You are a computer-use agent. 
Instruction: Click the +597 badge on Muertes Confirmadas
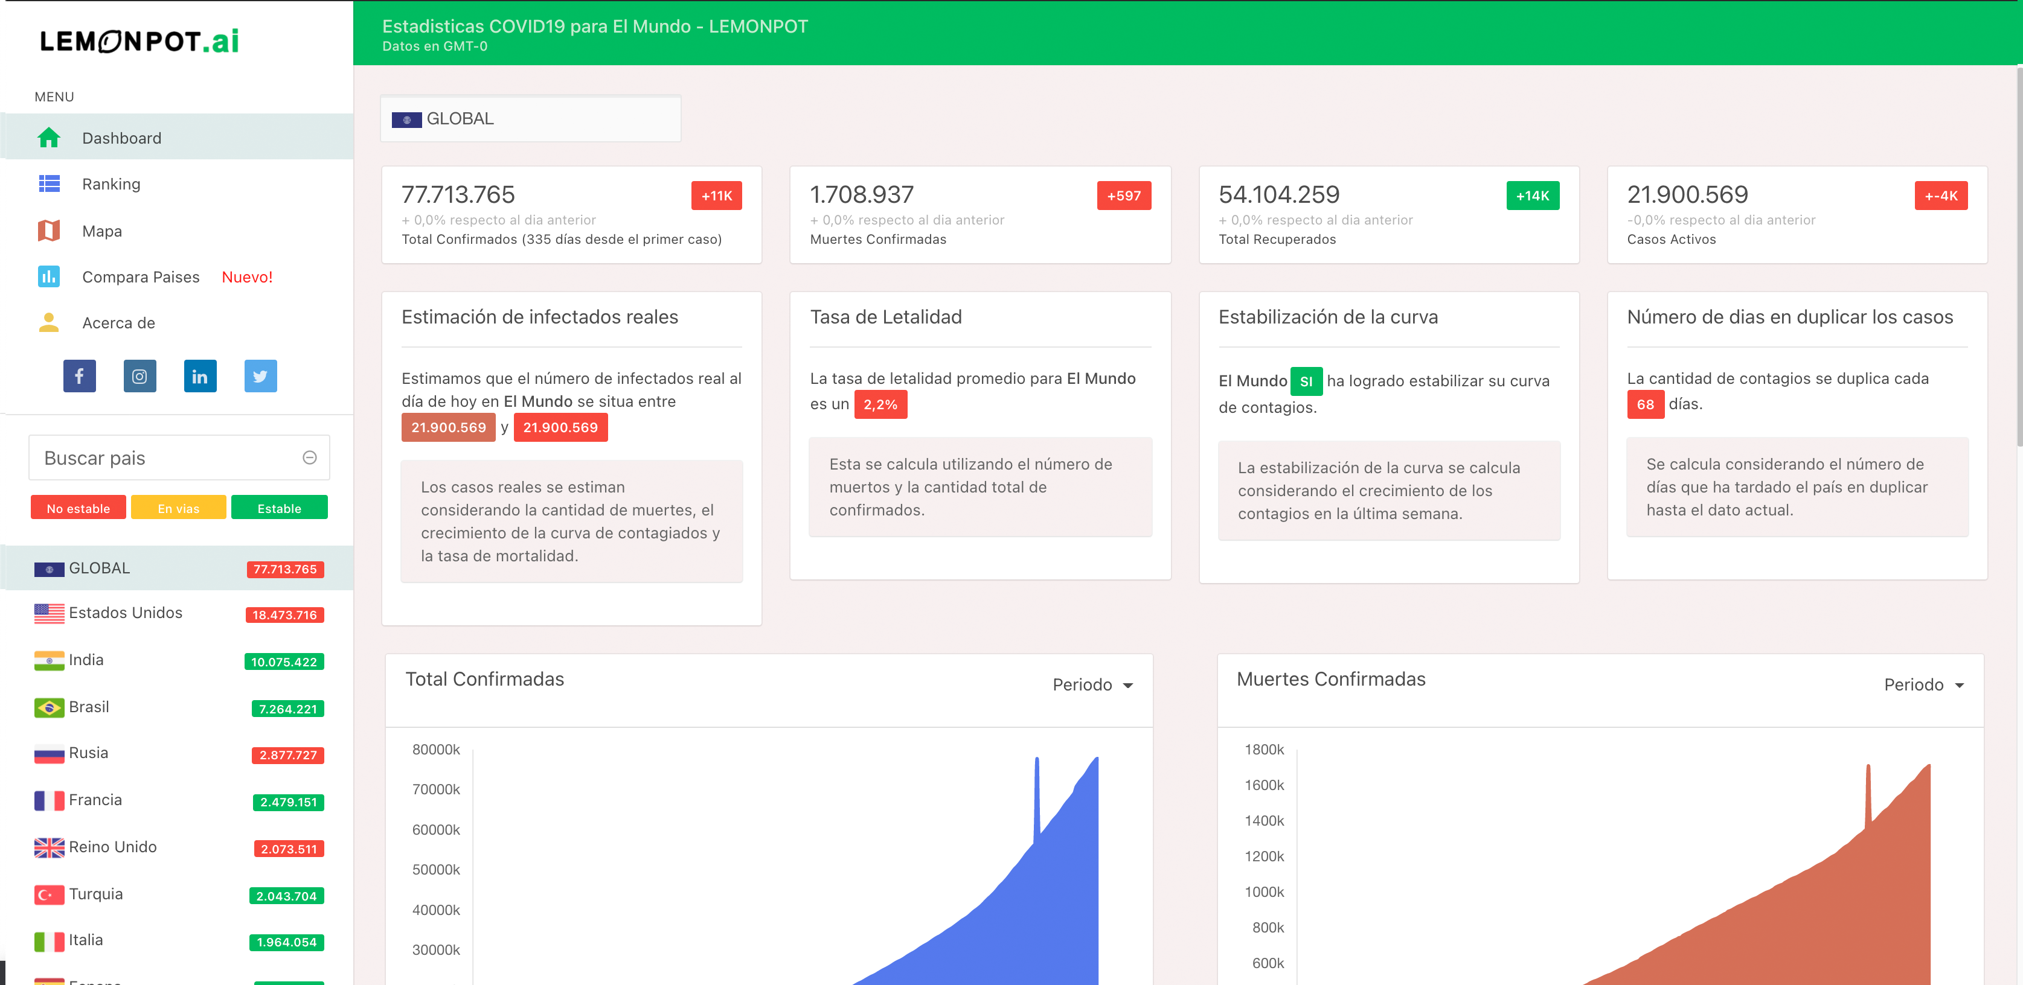[1123, 196]
